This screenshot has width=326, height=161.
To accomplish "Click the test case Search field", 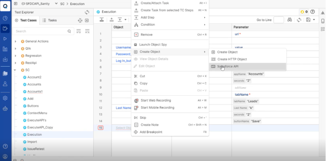I will [x=43, y=31].
